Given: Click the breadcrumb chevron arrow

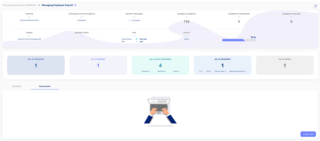Looking at the screenshot, I should click(x=39, y=5).
